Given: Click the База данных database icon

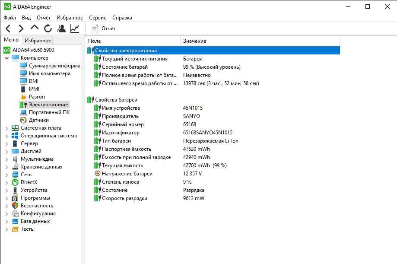Looking at the screenshot, I should (x=15, y=221).
